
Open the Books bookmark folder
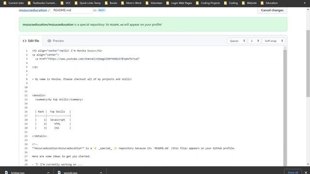click(x=111, y=3)
